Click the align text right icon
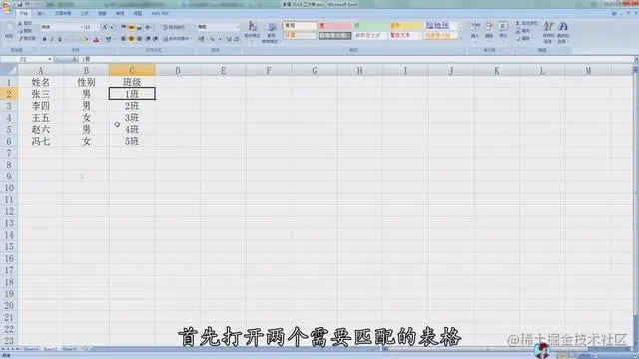This screenshot has width=639, height=359. pos(139,39)
